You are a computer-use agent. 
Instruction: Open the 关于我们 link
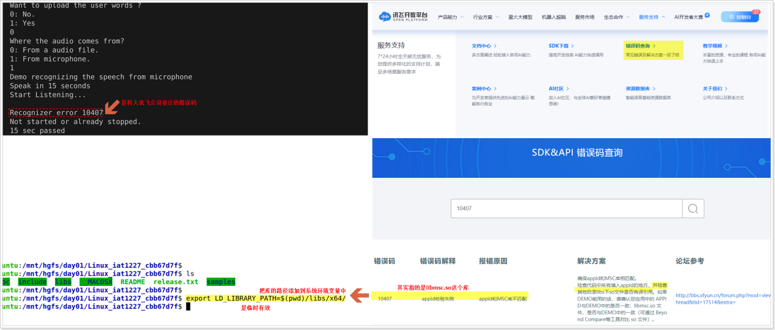pos(715,89)
